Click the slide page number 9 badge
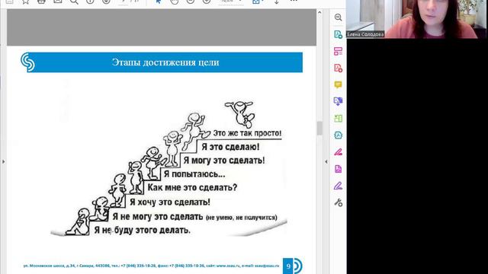This screenshot has height=274, width=488. pos(288,266)
